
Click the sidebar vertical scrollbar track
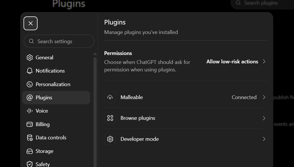coord(95,112)
